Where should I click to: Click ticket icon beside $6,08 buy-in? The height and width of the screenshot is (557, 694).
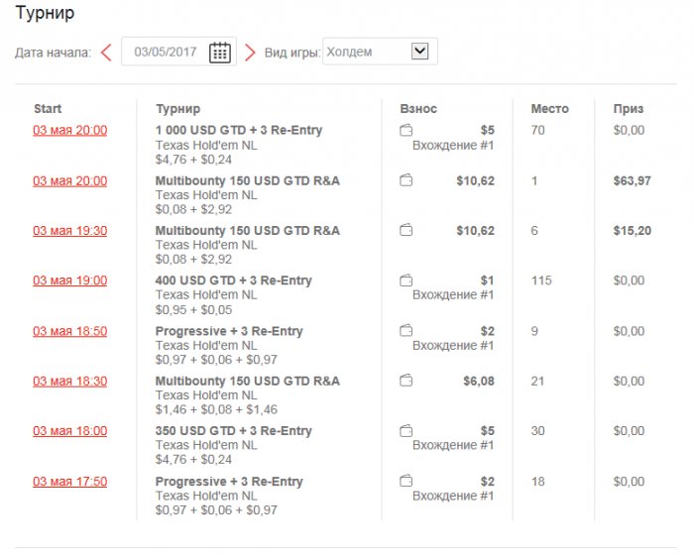[405, 381]
